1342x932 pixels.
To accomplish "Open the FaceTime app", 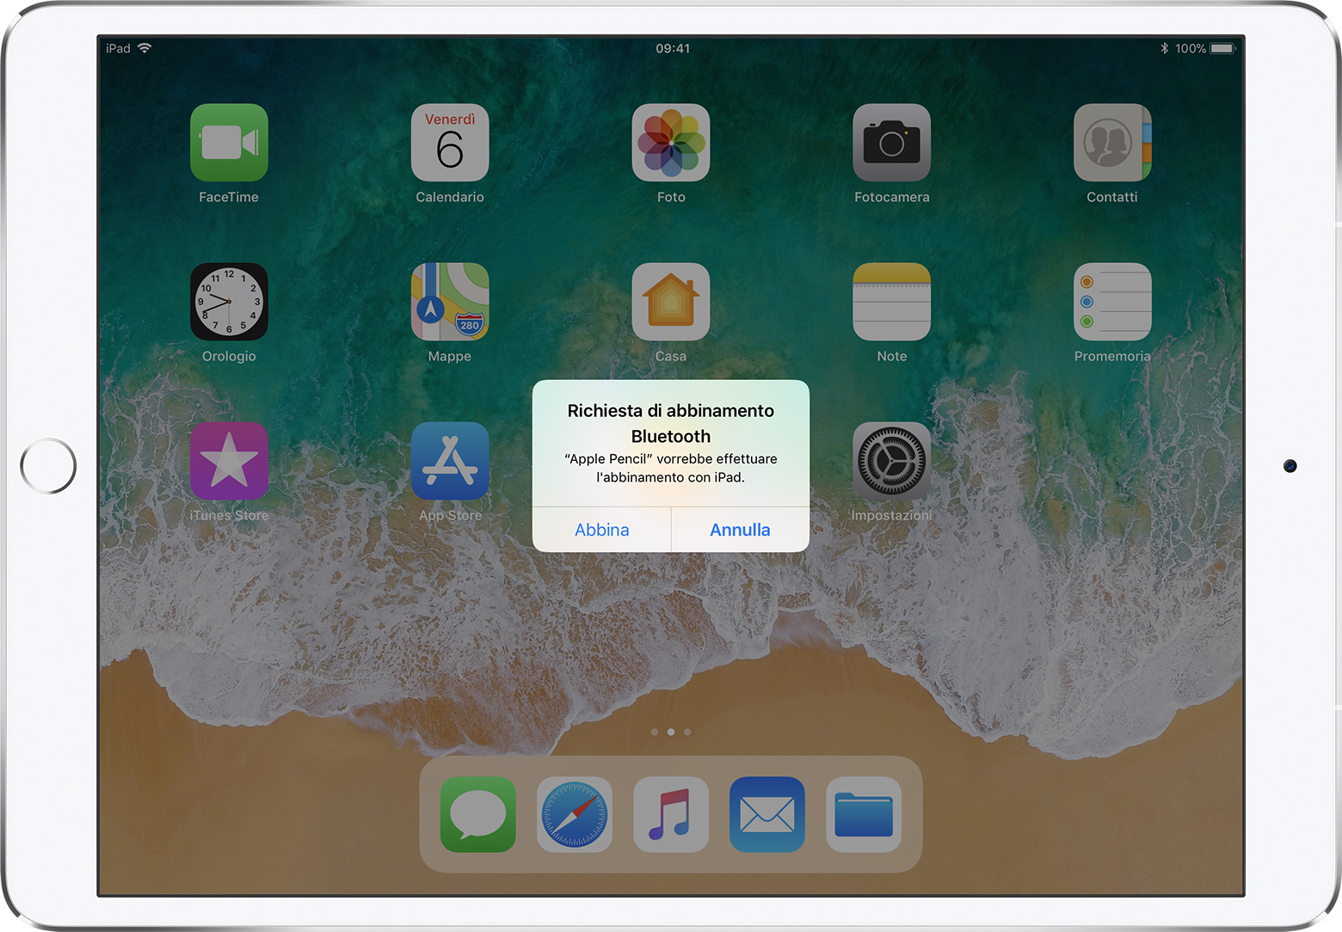I will [x=229, y=143].
